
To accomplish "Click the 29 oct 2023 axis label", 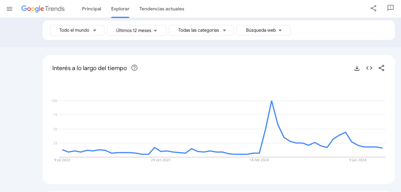I will point(161,160).
